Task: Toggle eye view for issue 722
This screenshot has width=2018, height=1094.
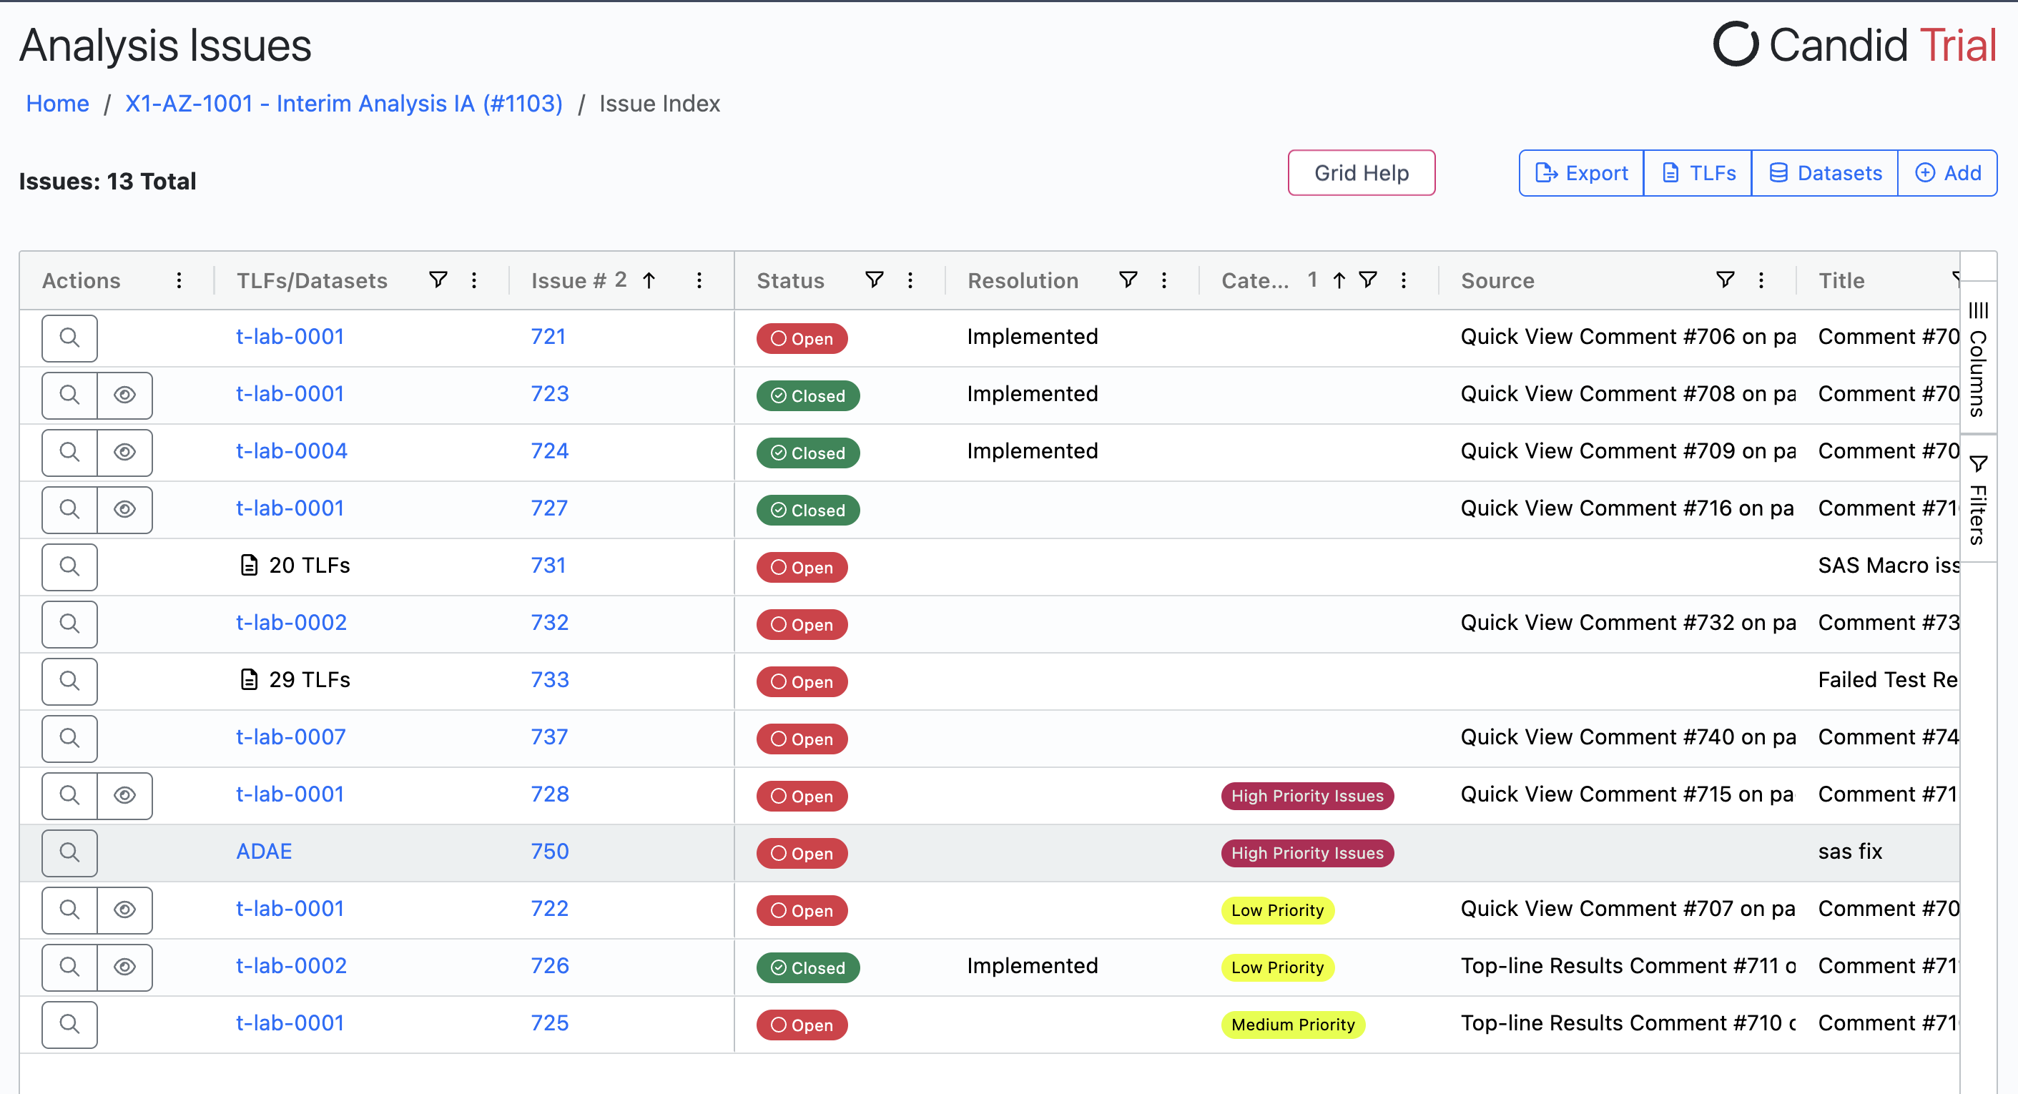Action: pyautogui.click(x=124, y=910)
